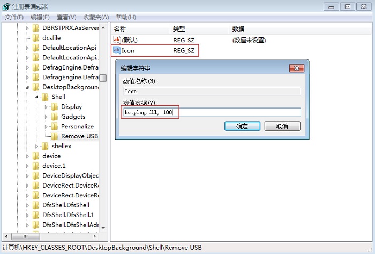Expand the Display key
Screen dimensions: 375x254
[46, 107]
